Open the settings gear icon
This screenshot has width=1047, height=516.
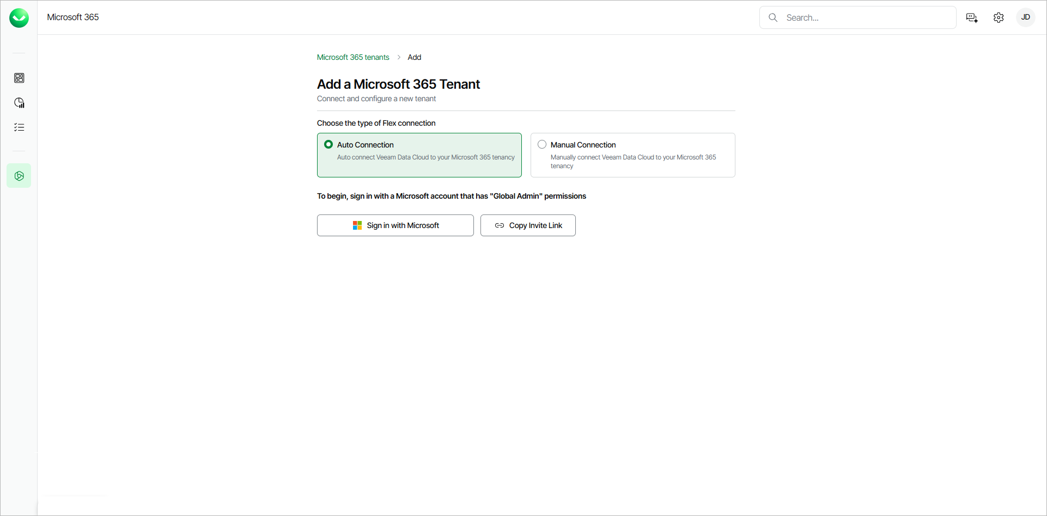click(x=999, y=17)
